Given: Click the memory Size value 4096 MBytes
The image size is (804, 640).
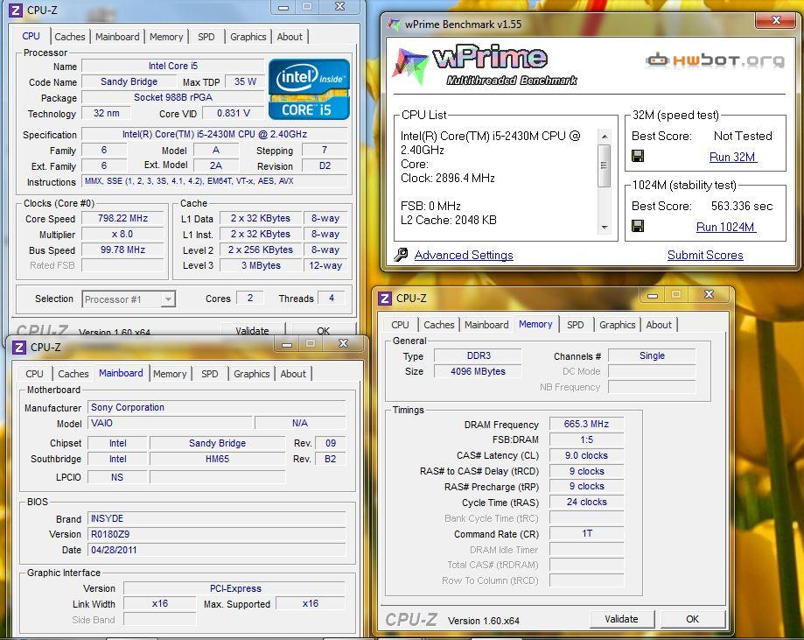Looking at the screenshot, I should coord(478,371).
